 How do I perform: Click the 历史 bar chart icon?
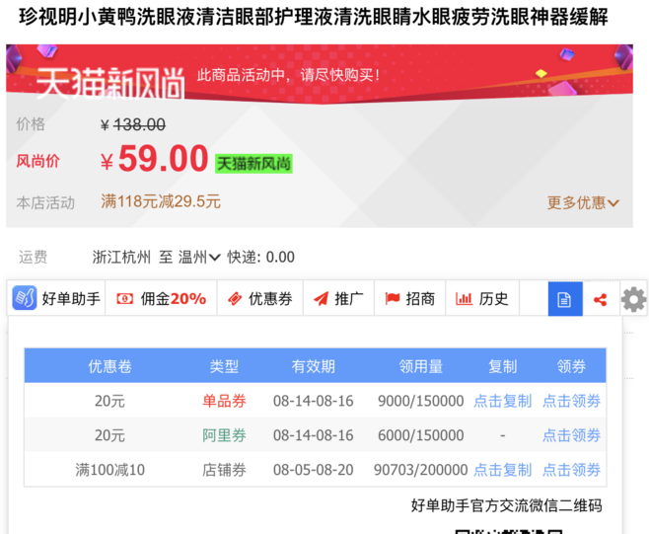(464, 299)
